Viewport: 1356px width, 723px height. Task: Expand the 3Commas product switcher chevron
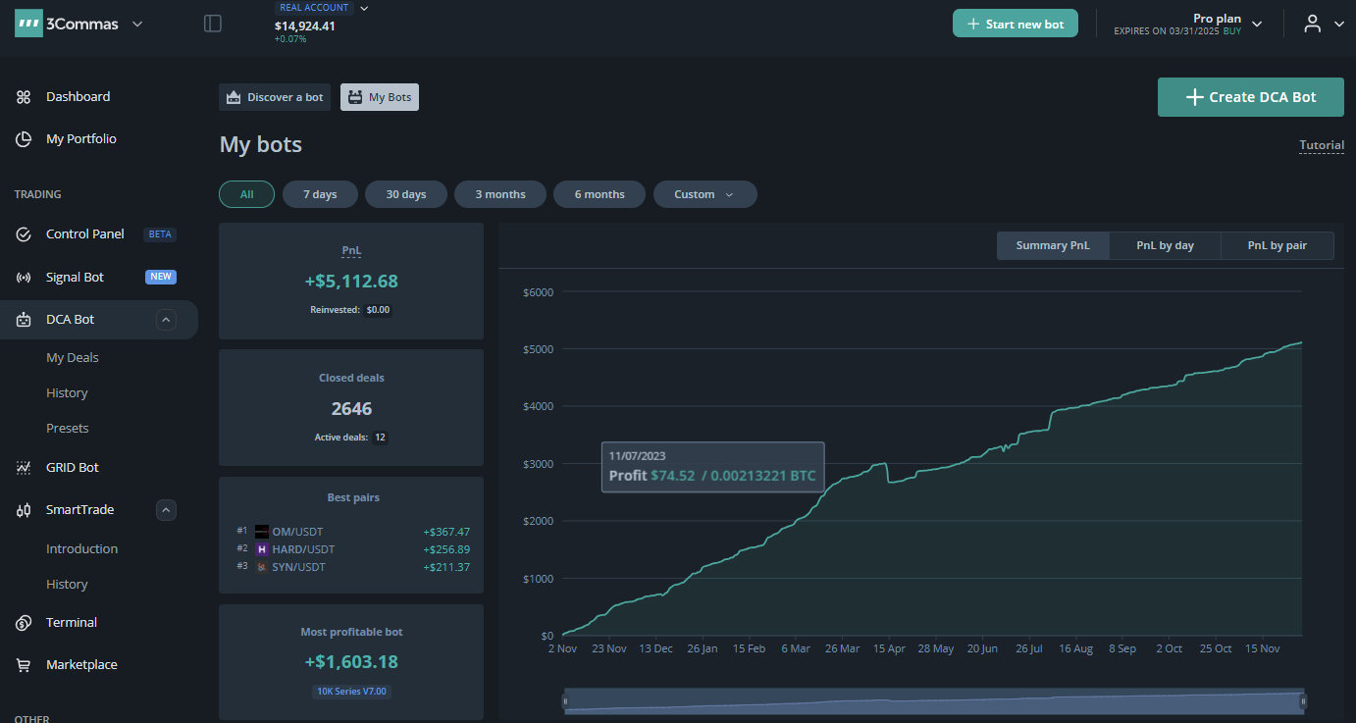point(137,24)
